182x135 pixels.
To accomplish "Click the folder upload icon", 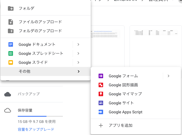I will [11, 31].
